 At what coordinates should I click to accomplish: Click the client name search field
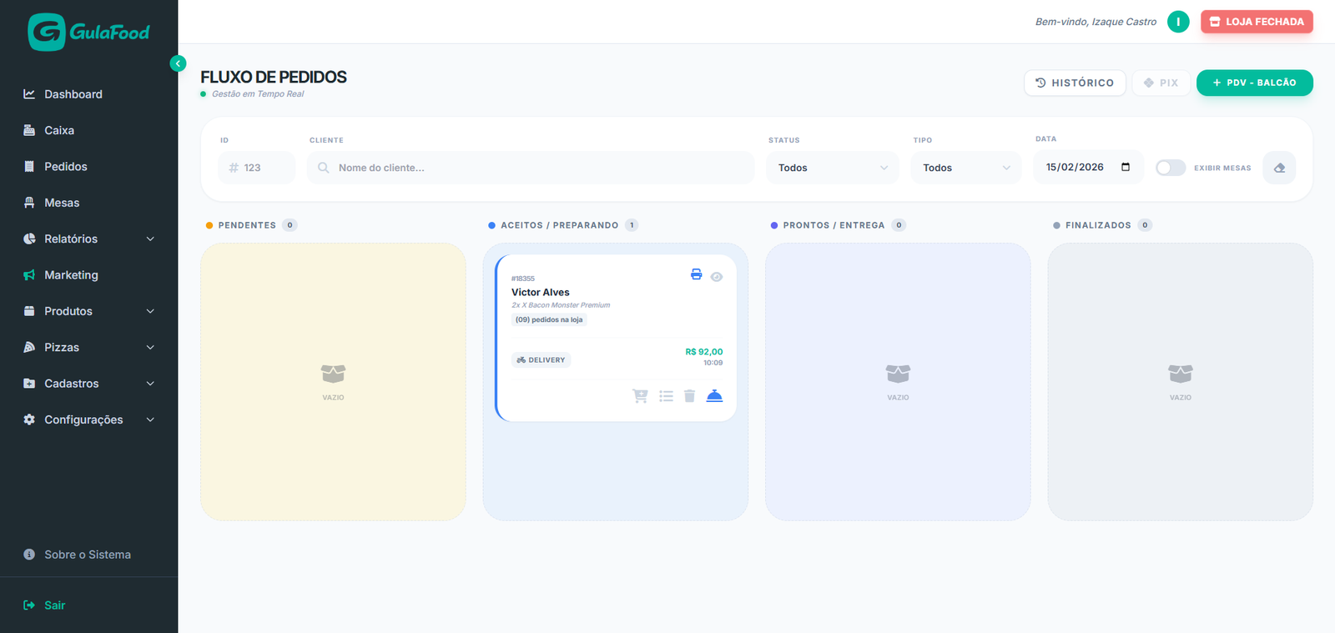(x=534, y=168)
